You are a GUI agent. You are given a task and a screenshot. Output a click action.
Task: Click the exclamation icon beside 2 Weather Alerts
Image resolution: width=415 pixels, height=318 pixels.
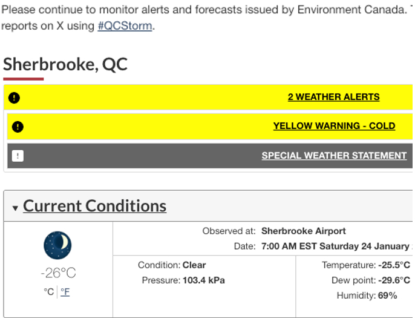(15, 98)
